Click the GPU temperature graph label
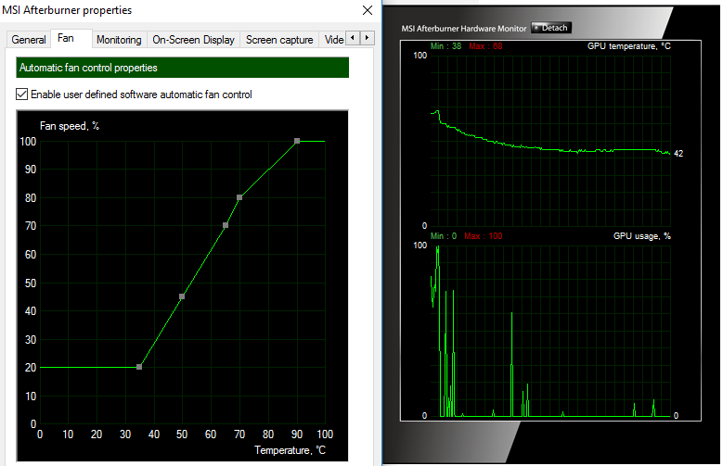723x466 pixels. point(629,46)
